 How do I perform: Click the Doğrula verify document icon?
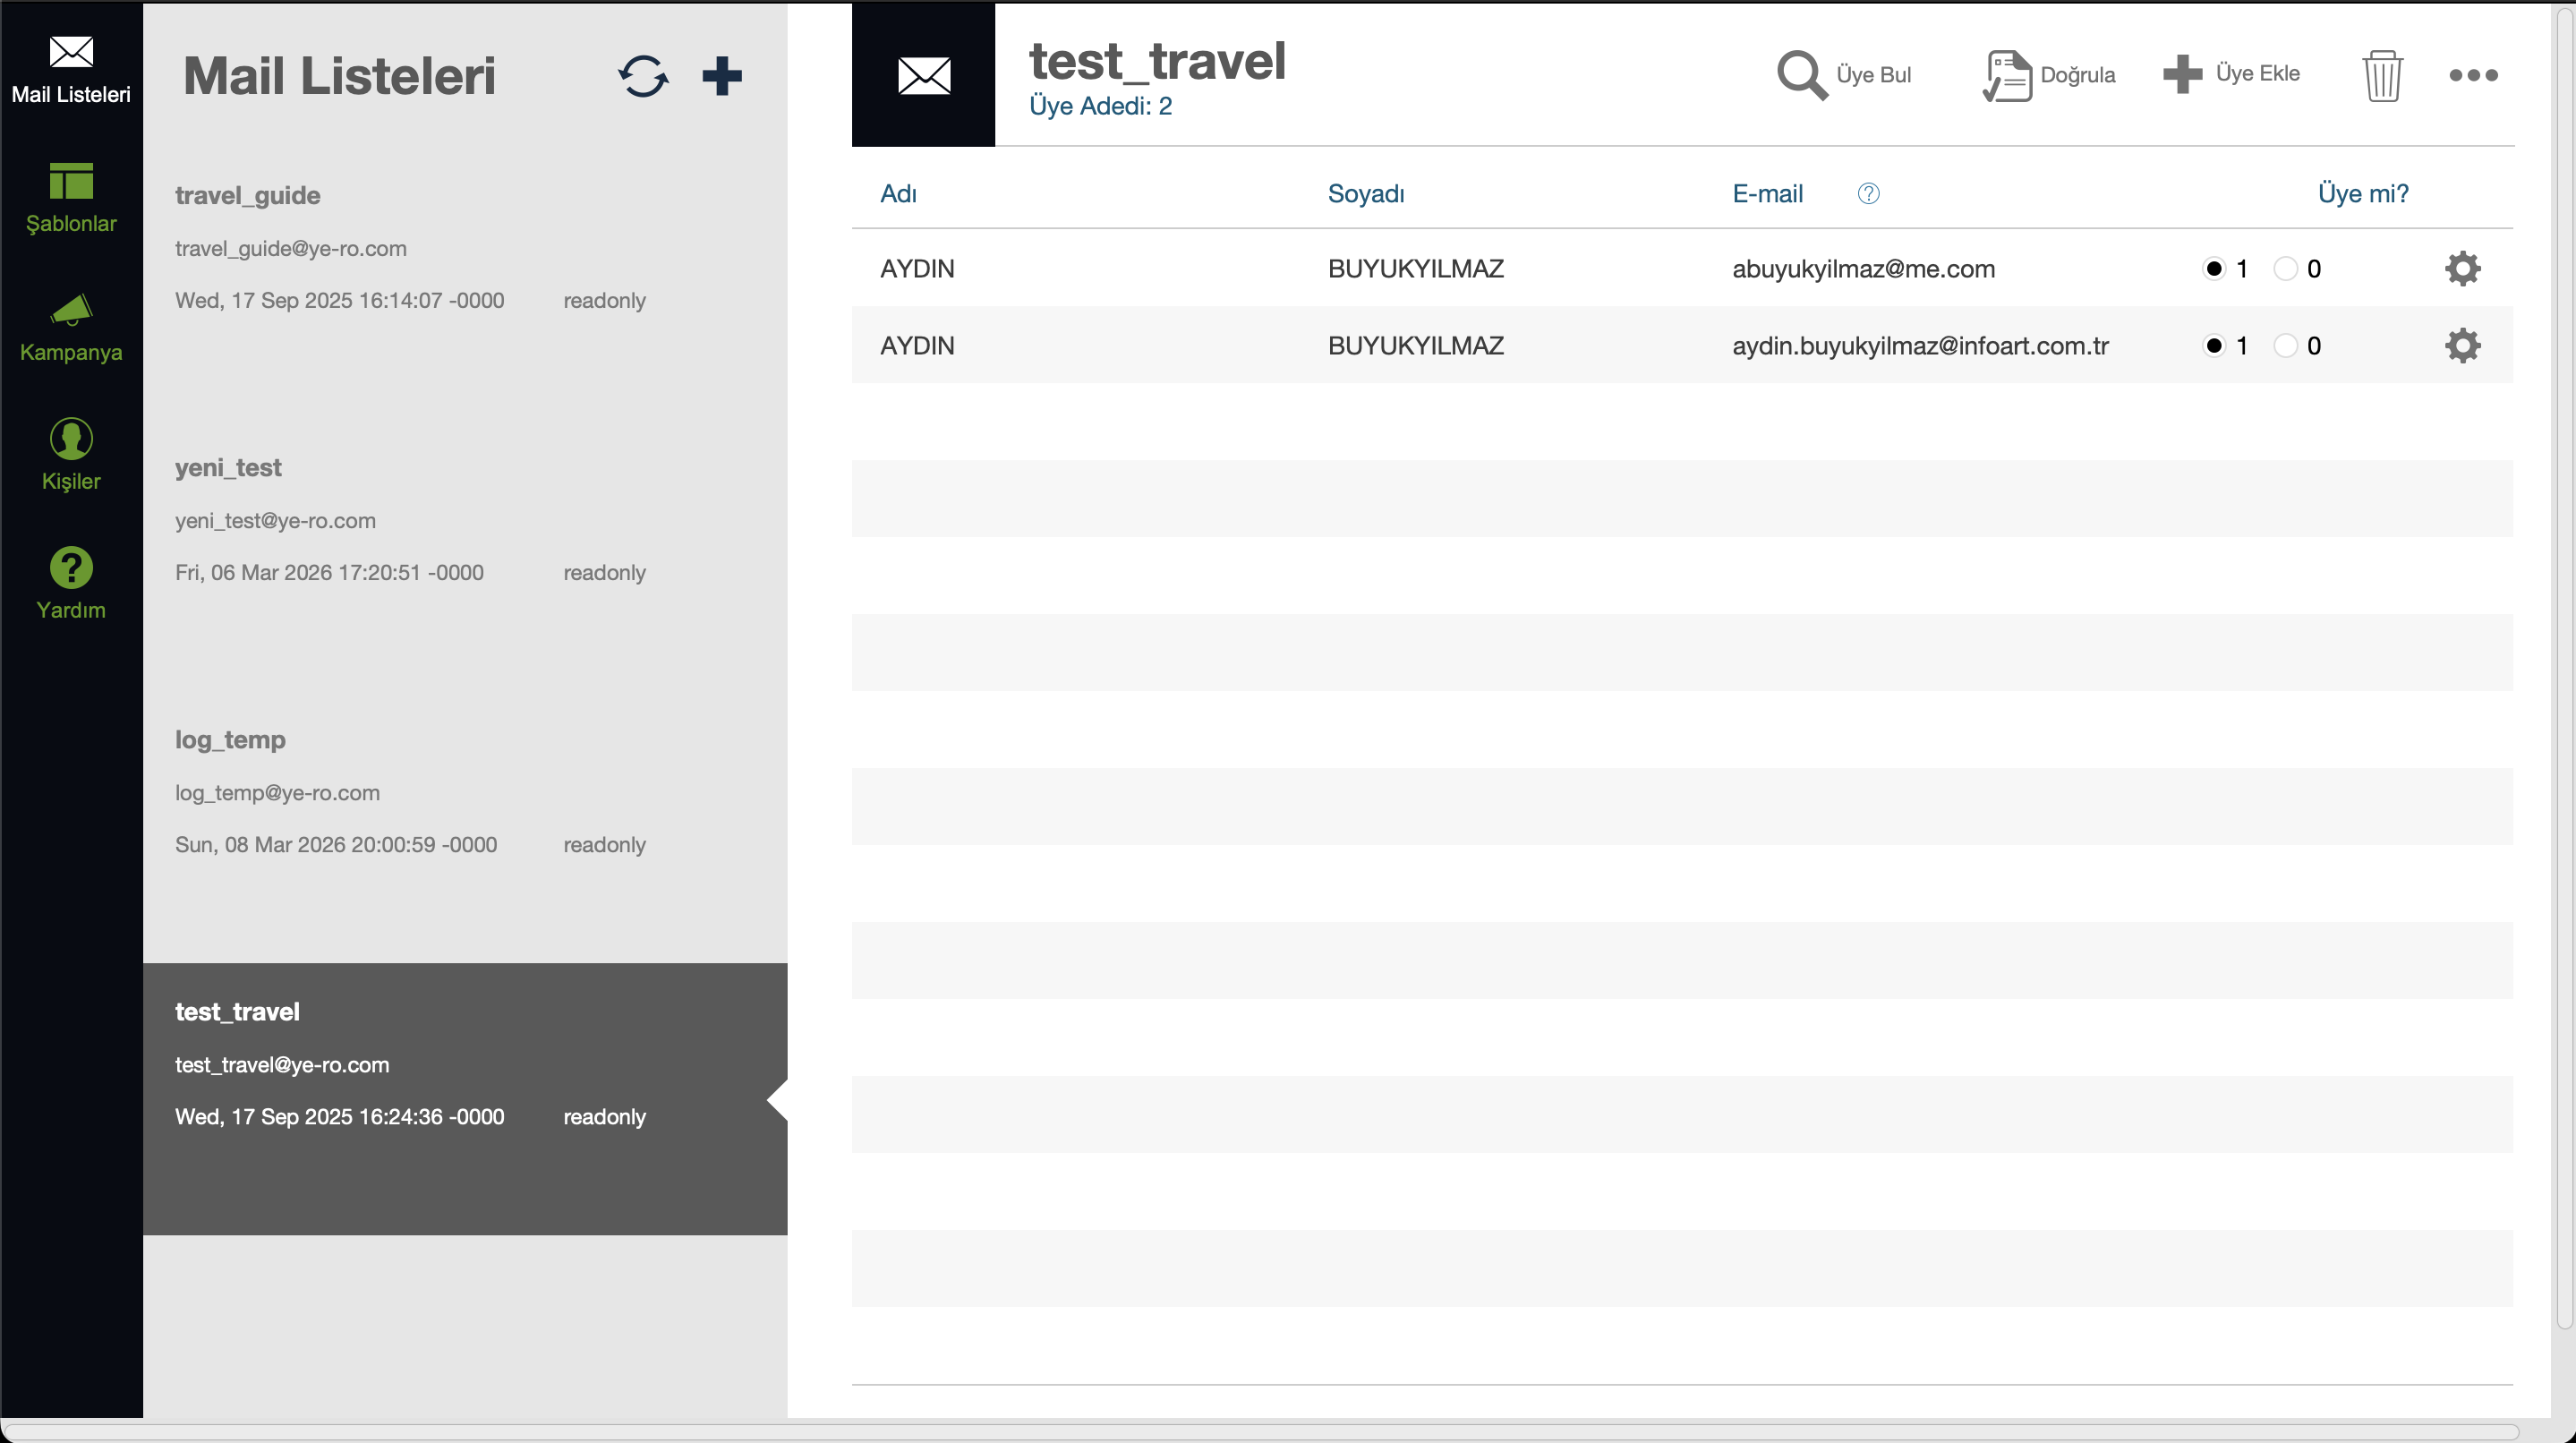(x=2006, y=76)
